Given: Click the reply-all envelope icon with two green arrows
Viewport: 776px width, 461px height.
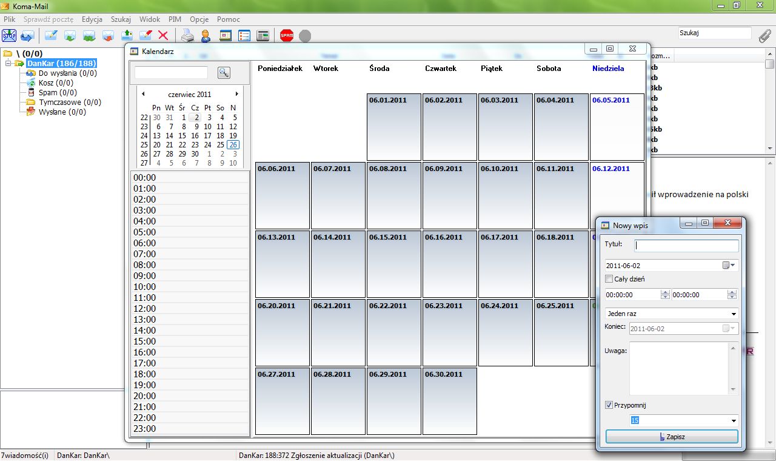Looking at the screenshot, I should pyautogui.click(x=89, y=36).
